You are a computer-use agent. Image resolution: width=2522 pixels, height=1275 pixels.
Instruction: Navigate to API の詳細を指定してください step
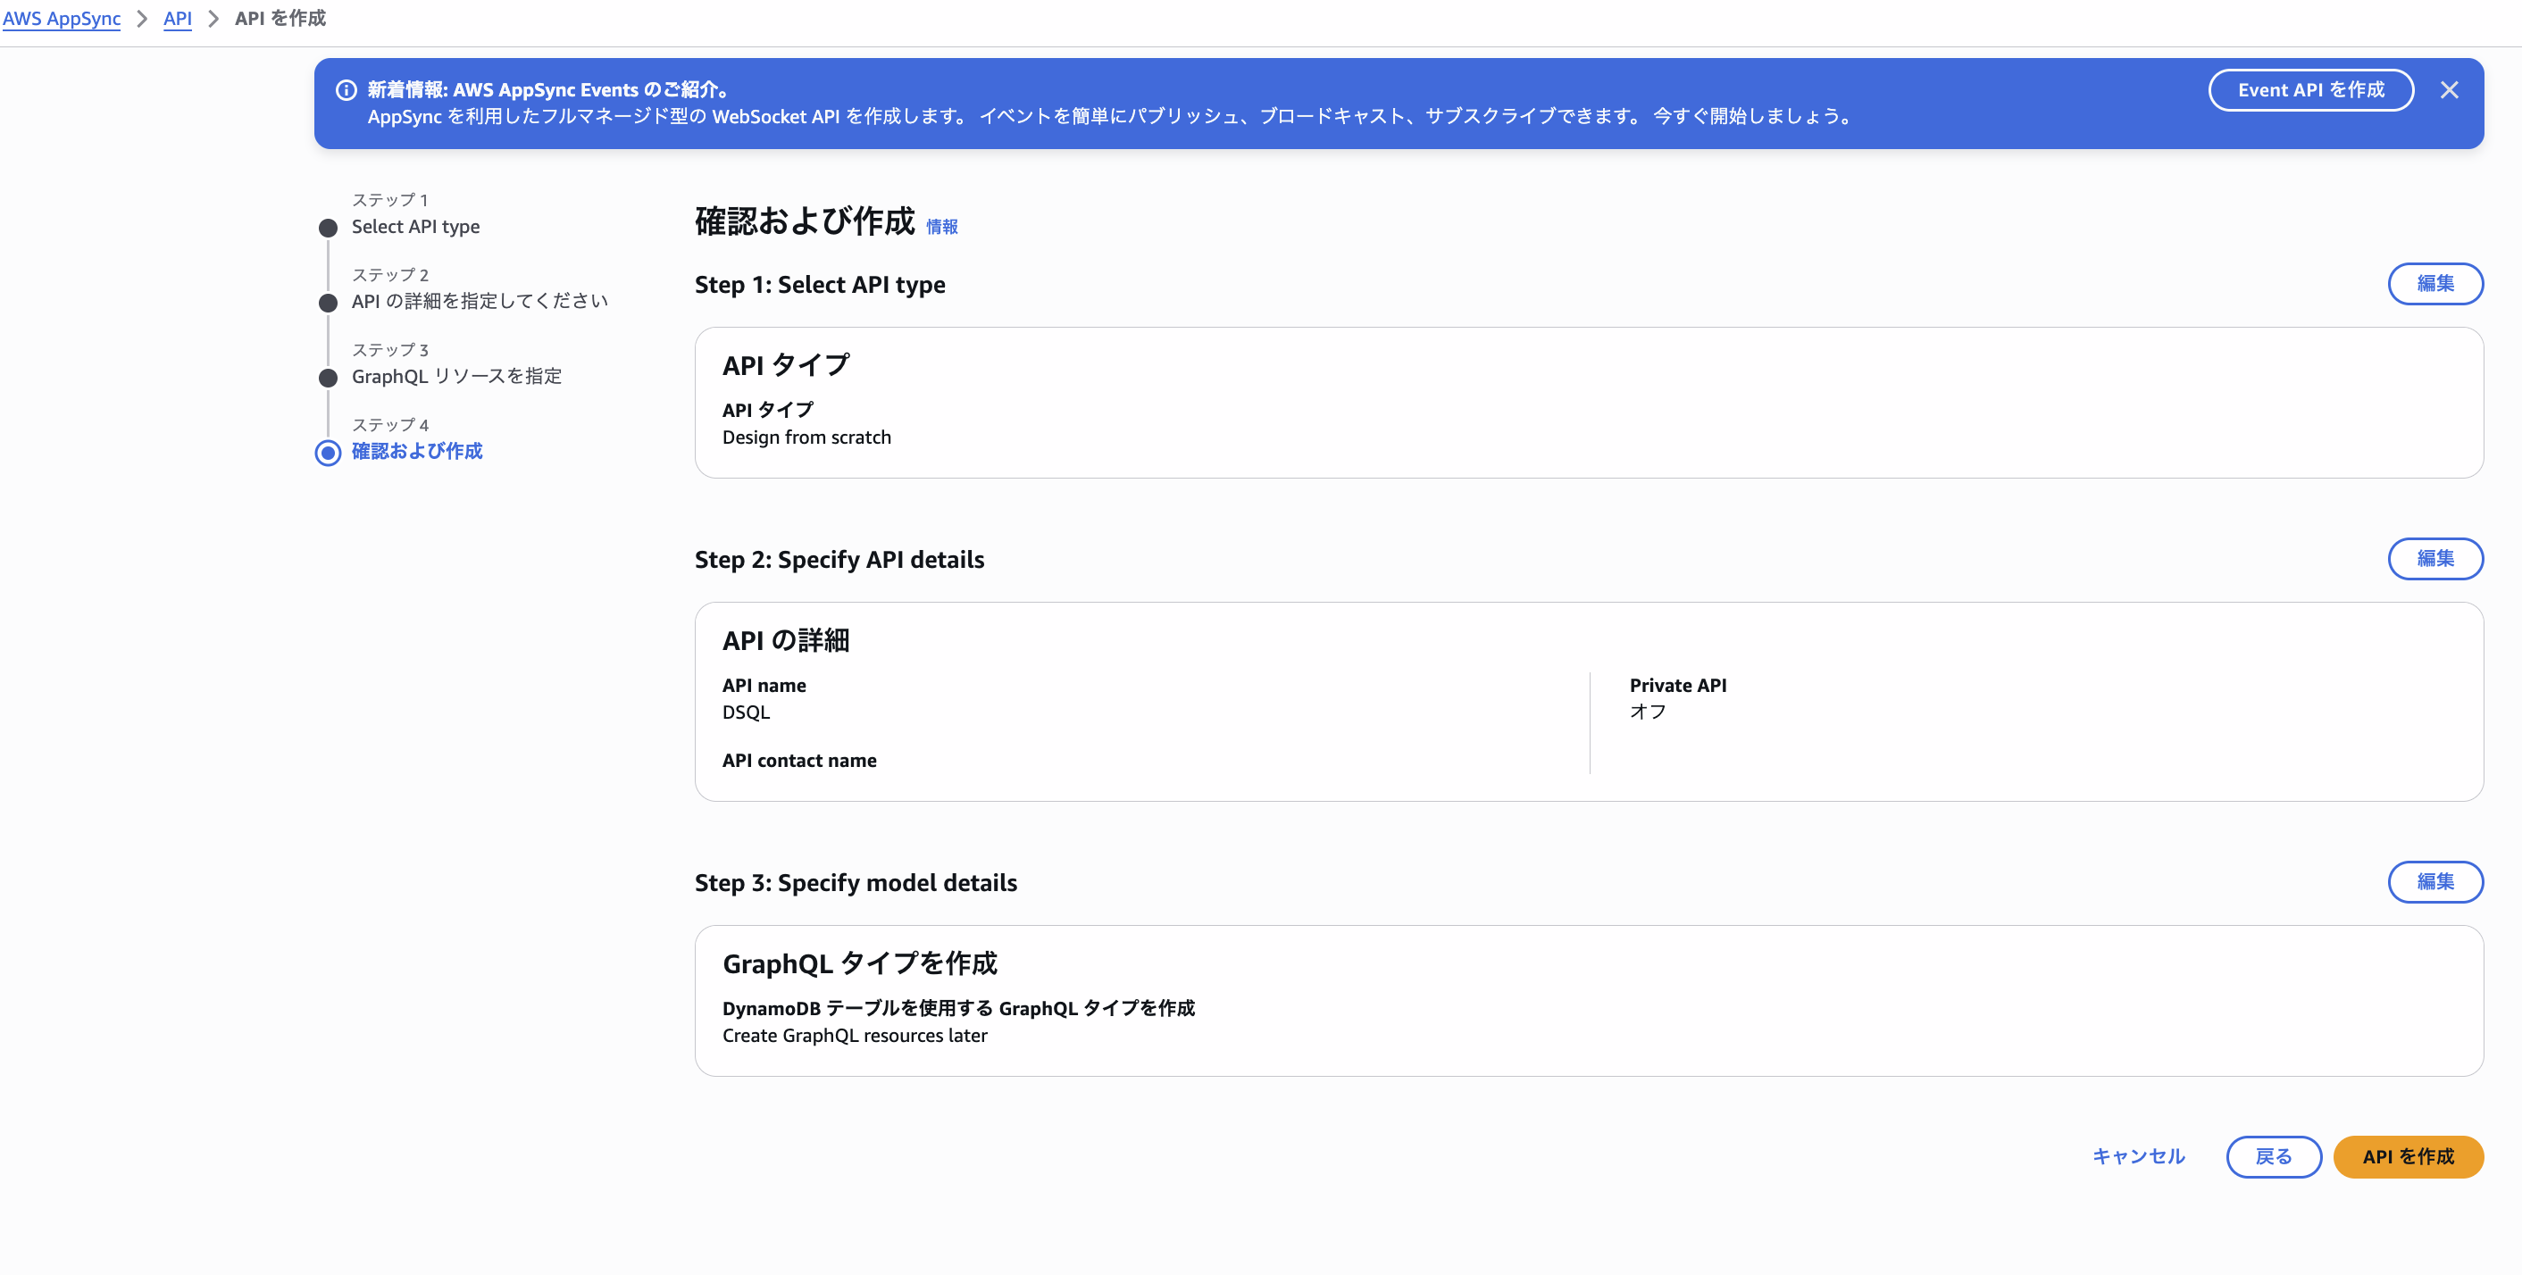[480, 302]
